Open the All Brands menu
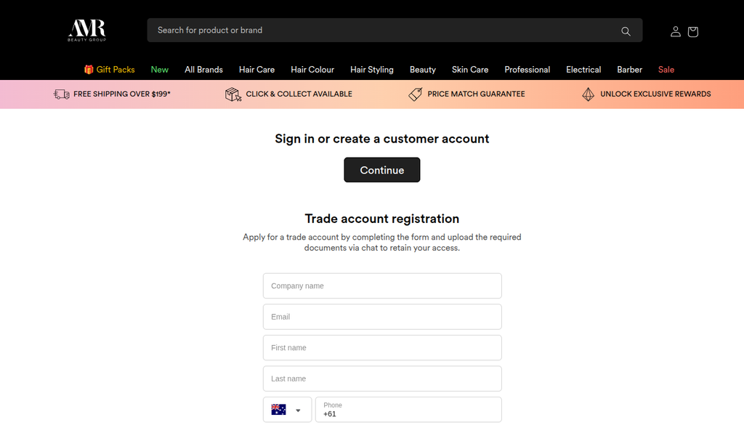 point(203,70)
